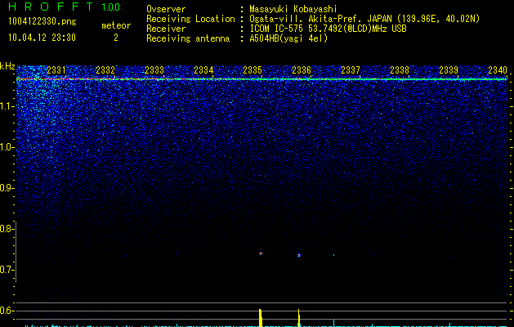Click the 2334 time axis marker
This screenshot has height=327, width=514.
203,69
